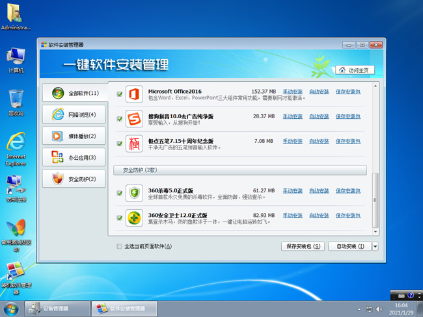Click the scroll down arrow of software list
The image size is (423, 317).
(375, 232)
